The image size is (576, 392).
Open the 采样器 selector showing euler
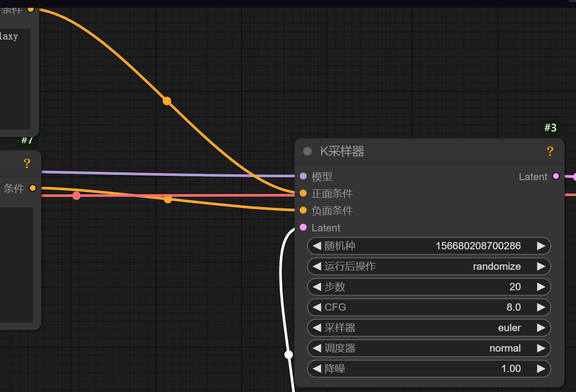429,328
